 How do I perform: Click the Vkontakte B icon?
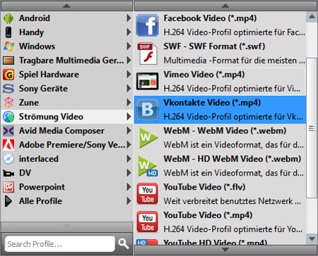click(148, 110)
